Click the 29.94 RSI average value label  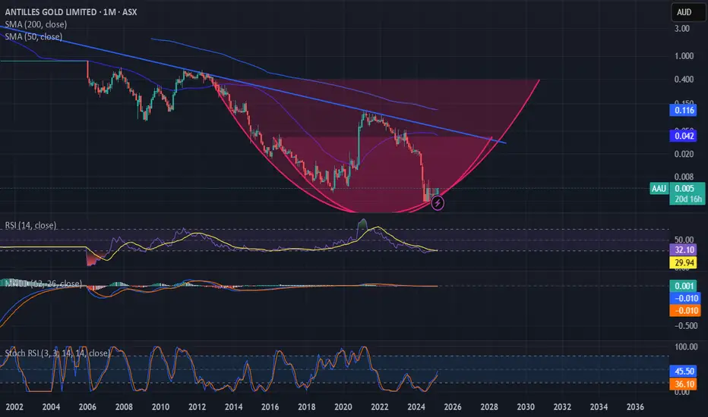[x=684, y=262]
